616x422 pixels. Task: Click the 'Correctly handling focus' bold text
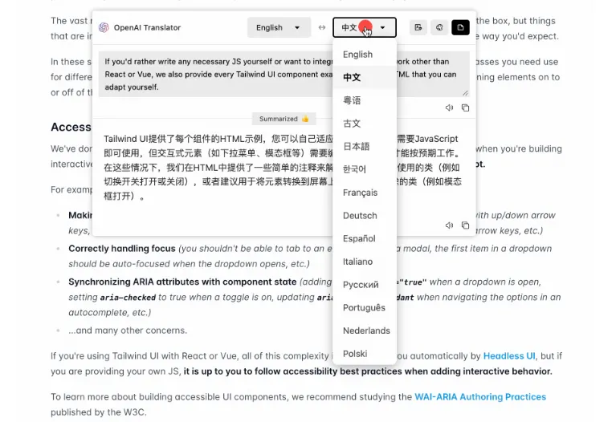point(122,249)
